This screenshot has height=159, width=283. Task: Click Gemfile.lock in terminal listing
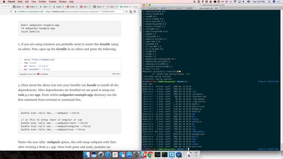click(x=198, y=106)
